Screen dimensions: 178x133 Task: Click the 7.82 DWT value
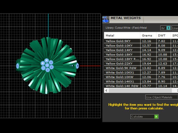(x=162, y=41)
